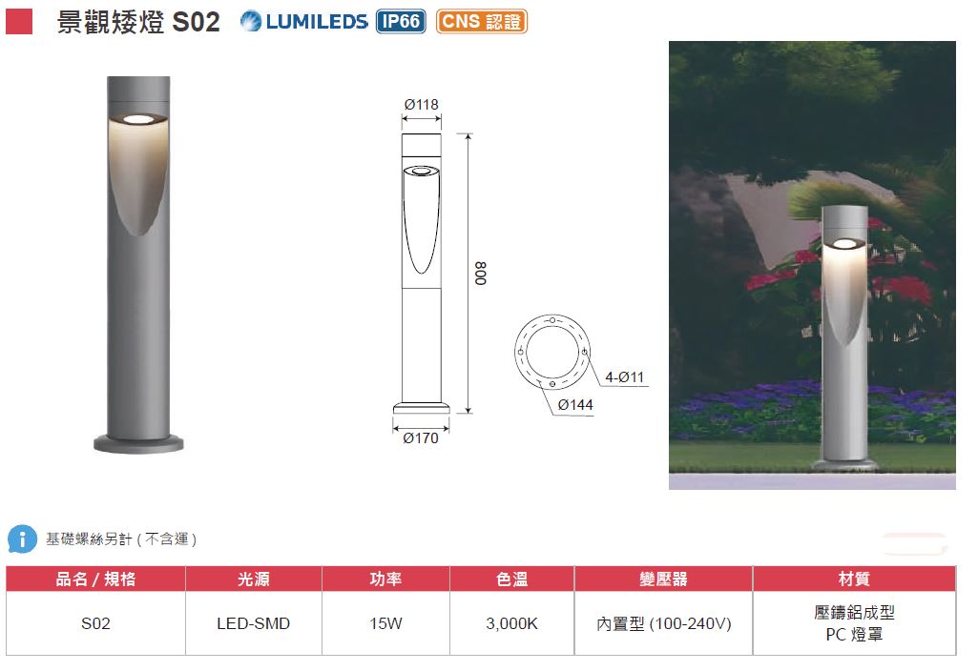Click the 4-Ø11 hole size annotation
This screenshot has height=671, width=978.
(624, 377)
